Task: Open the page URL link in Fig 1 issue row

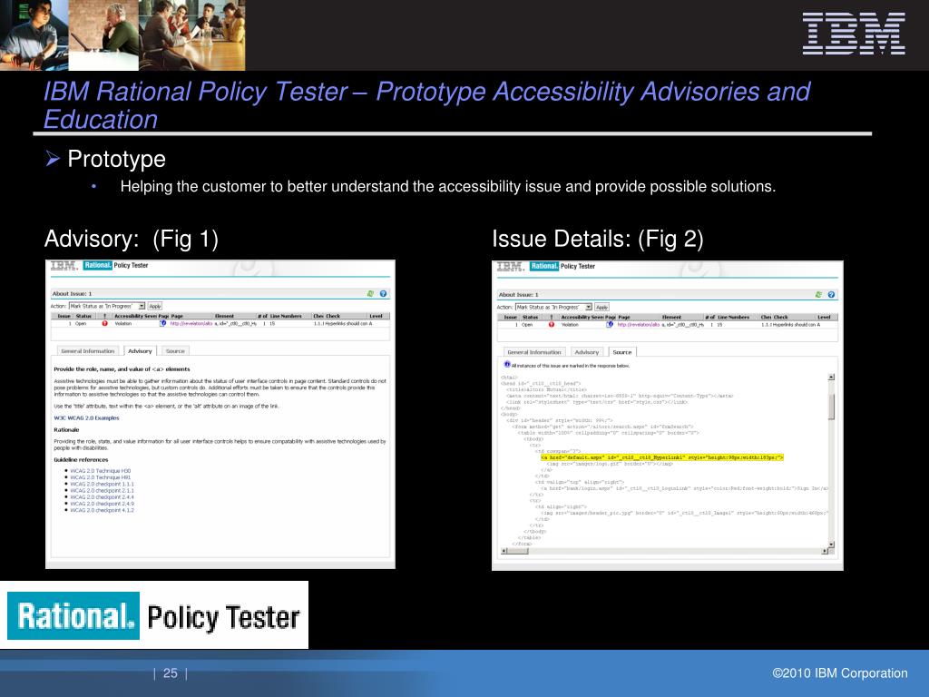Action: (x=191, y=324)
